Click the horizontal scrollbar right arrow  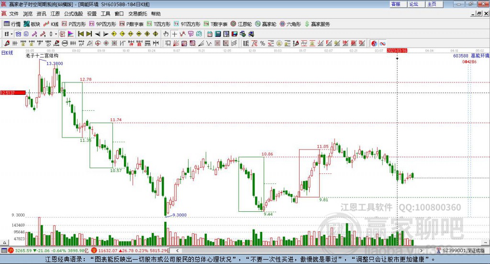421,251
